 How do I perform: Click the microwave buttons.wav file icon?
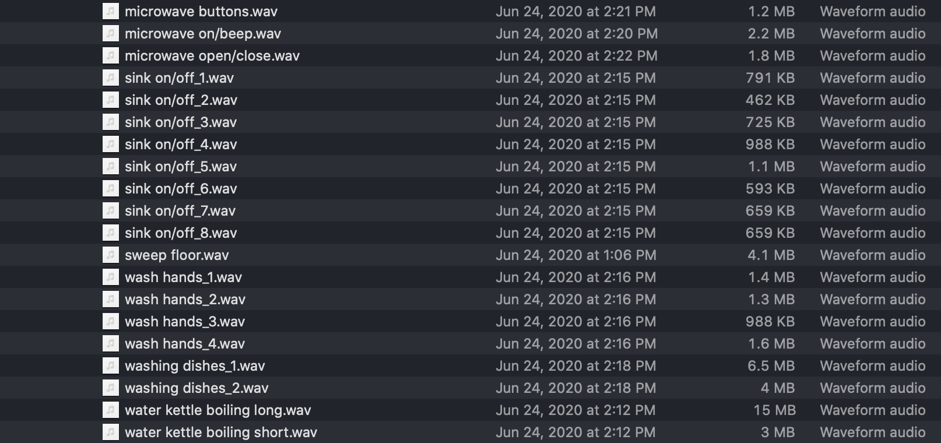[x=110, y=12]
